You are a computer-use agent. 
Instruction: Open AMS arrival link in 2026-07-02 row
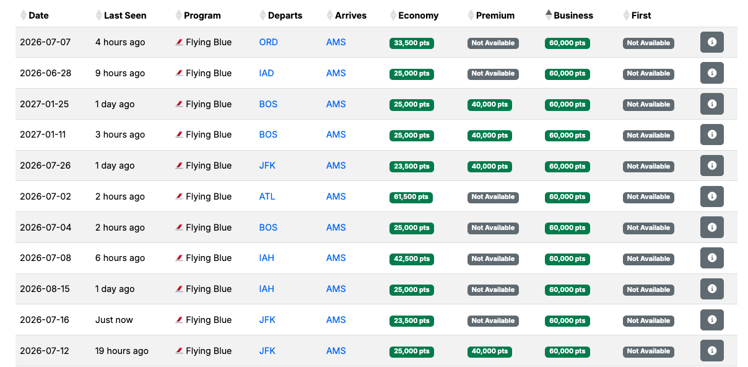point(336,197)
